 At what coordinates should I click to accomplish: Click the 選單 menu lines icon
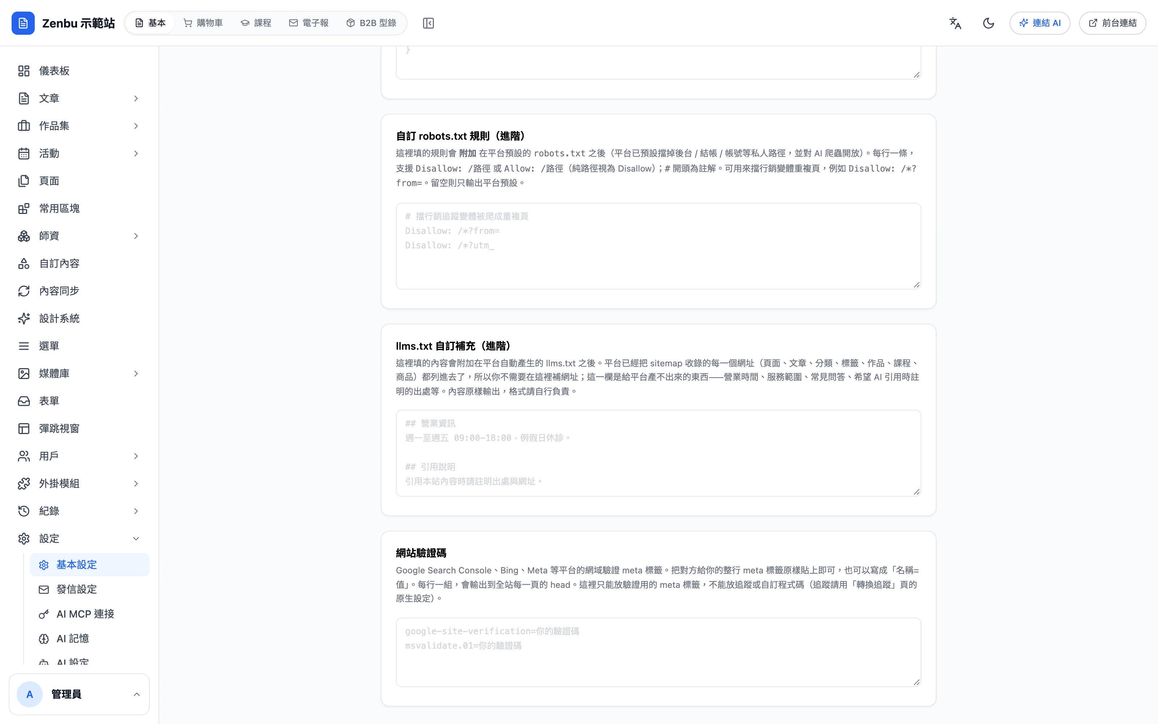[24, 346]
